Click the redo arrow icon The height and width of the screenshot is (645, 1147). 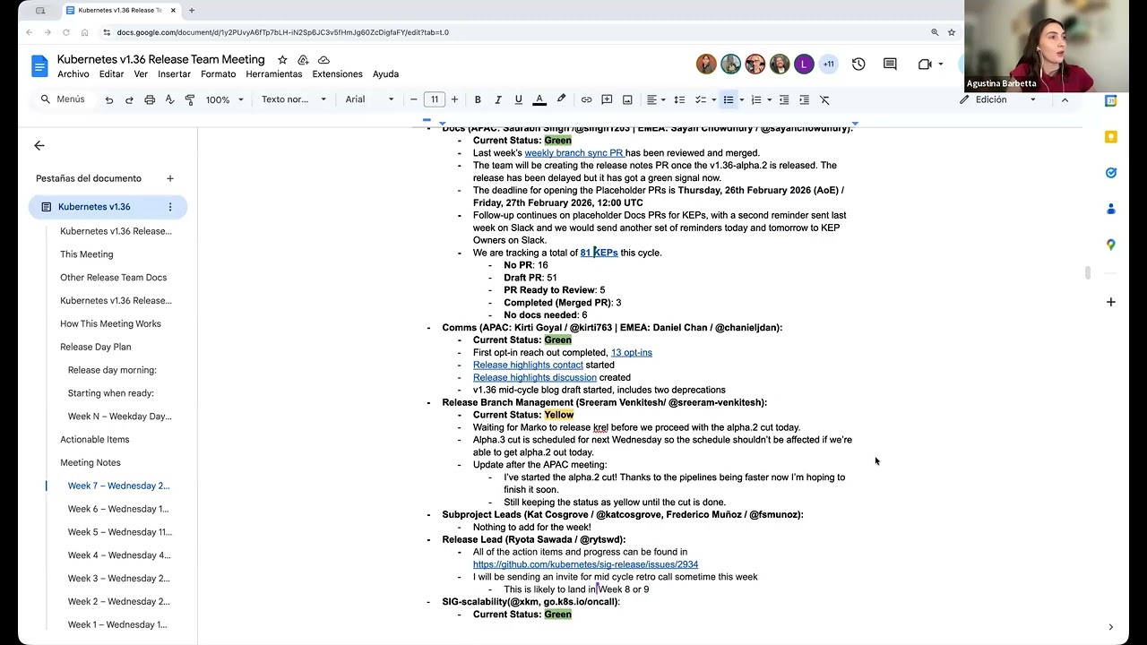tap(129, 99)
